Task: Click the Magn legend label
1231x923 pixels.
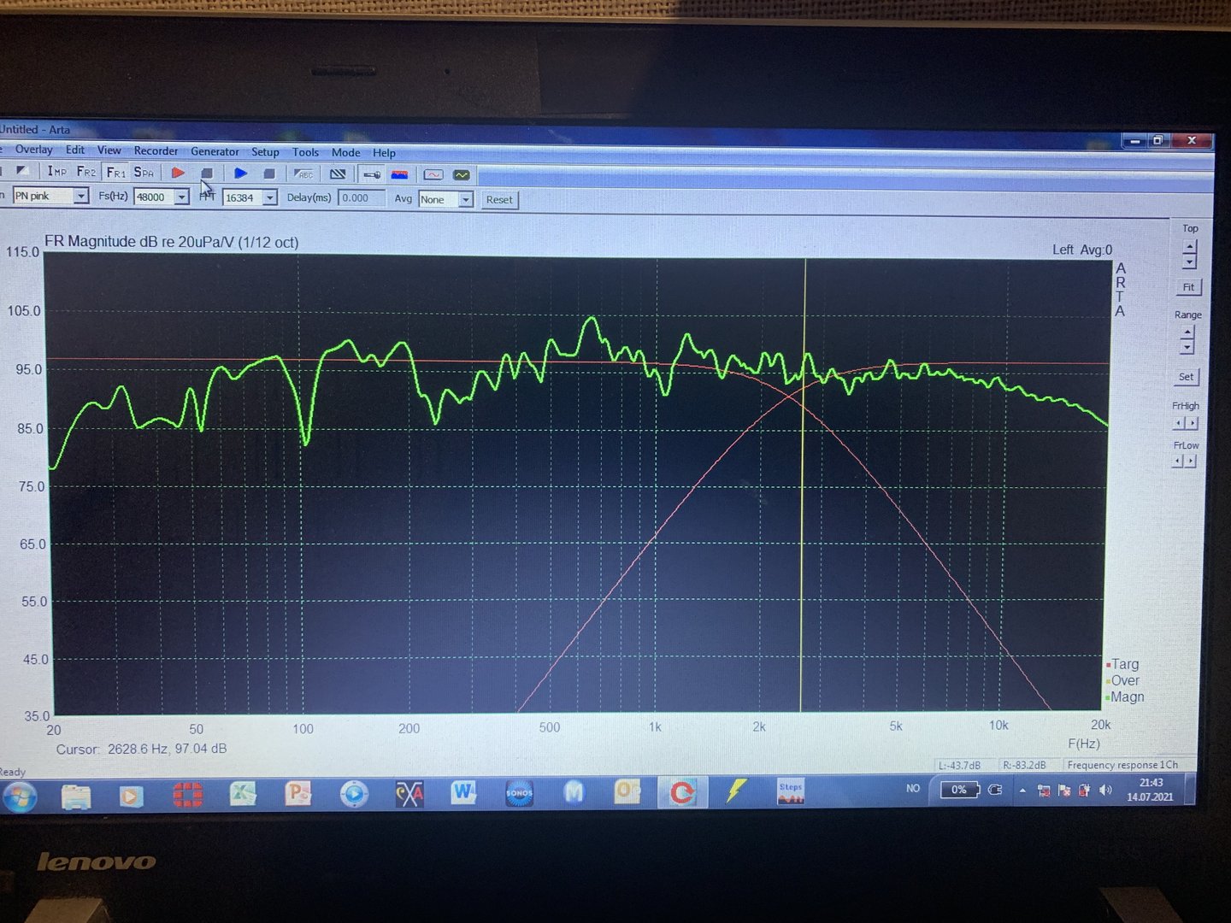Action: tap(1127, 697)
